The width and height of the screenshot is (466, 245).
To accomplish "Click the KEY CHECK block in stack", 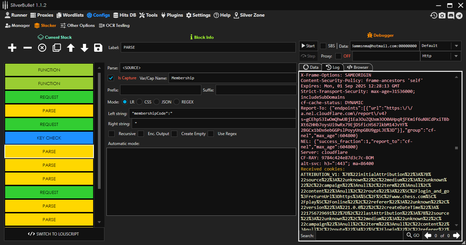I will tap(49, 138).
